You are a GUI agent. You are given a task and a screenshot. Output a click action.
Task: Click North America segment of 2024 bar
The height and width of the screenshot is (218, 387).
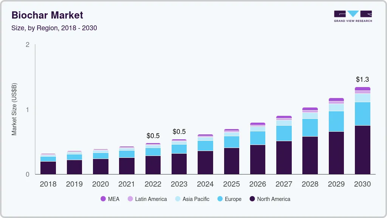coord(205,162)
